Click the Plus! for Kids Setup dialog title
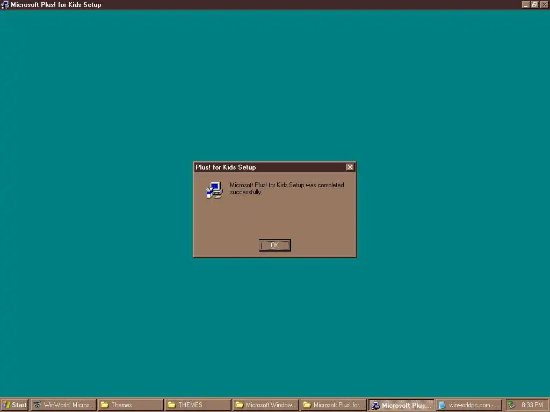The image size is (550, 412). point(226,167)
